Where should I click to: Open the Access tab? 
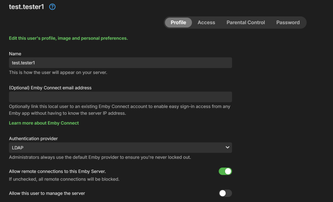[x=206, y=23]
